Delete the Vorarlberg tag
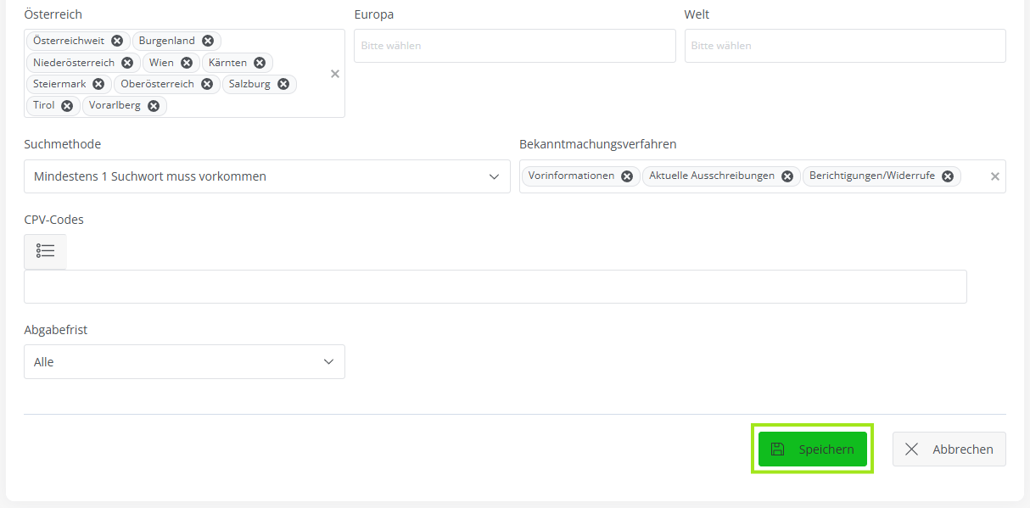 154,106
